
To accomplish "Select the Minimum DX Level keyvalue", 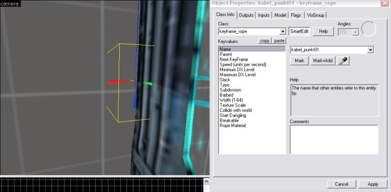I will [x=252, y=69].
